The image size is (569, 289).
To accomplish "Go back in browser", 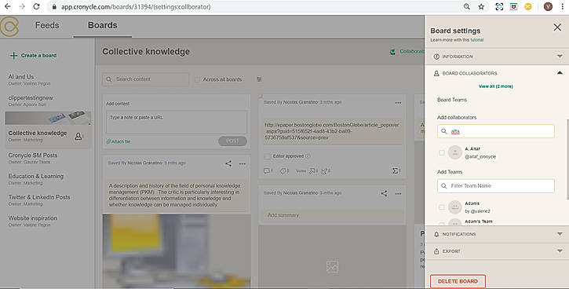I will coord(7,6).
